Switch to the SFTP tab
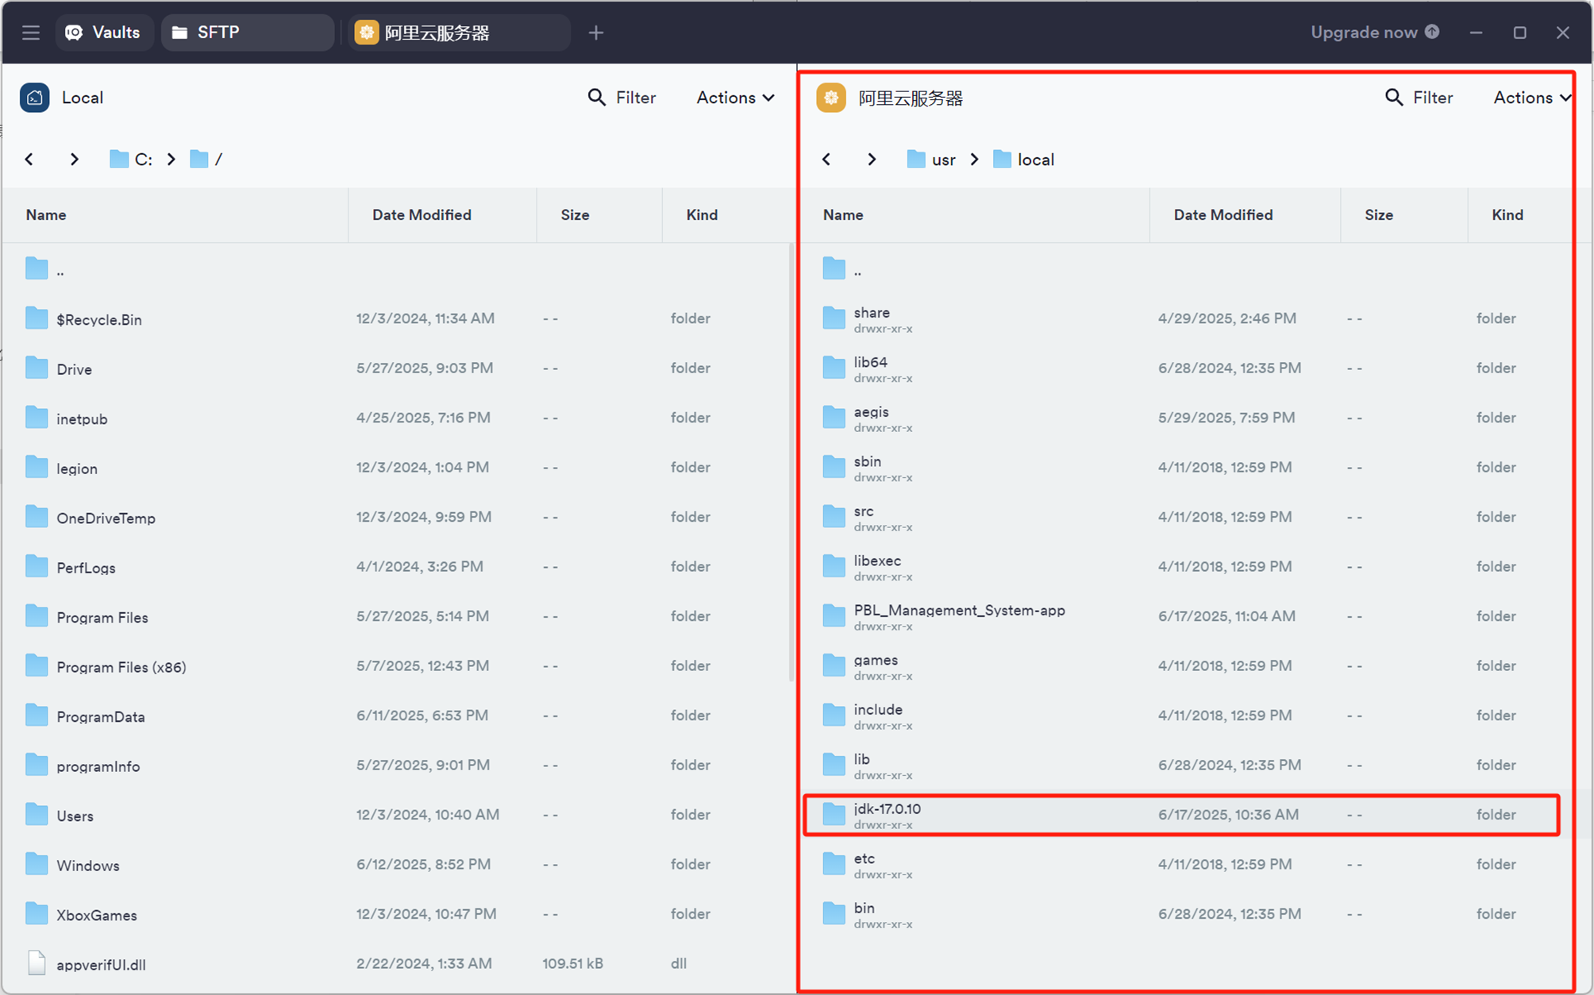 click(218, 33)
